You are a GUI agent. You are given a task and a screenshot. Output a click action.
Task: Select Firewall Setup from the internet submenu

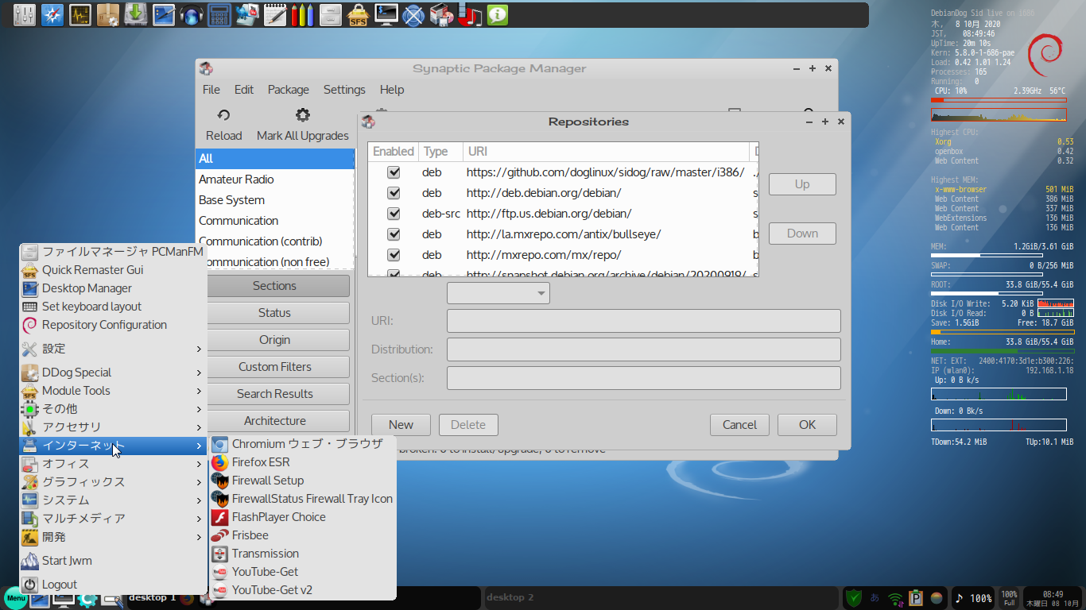point(302,481)
